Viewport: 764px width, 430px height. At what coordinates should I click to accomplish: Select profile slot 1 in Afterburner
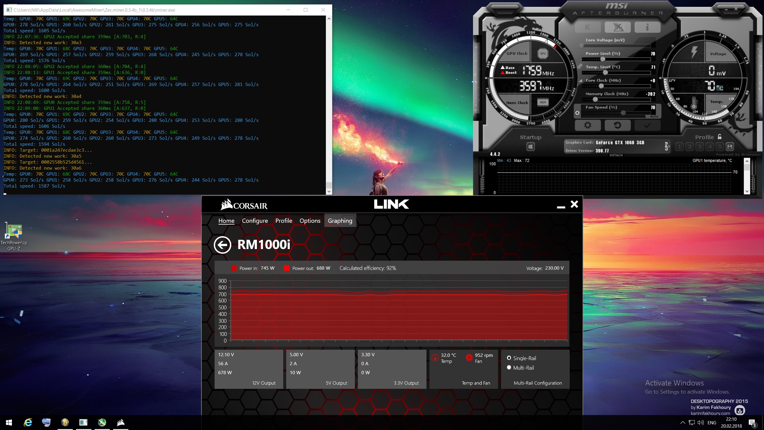coord(680,147)
